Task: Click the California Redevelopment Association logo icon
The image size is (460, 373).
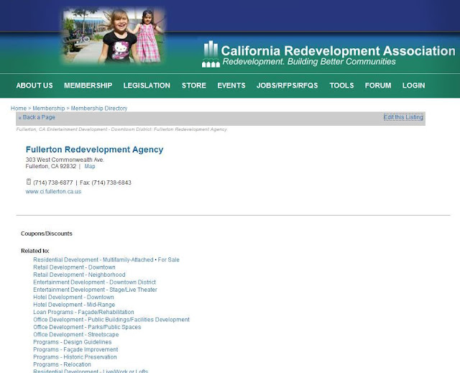Action: tap(211, 54)
